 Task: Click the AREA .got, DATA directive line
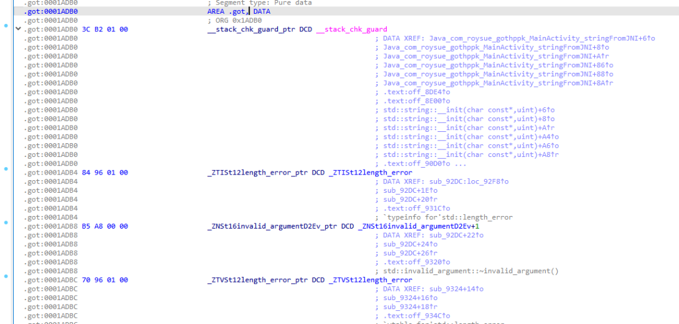[239, 12]
